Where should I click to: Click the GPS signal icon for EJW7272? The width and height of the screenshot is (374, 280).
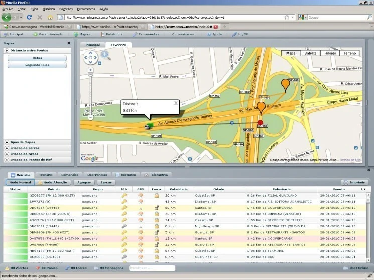click(x=141, y=202)
